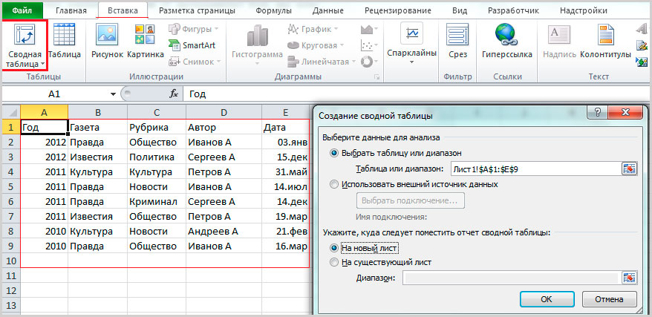Click range selector icon for Таблица или диапазон
Screen dimensions: 652x317
(630, 169)
